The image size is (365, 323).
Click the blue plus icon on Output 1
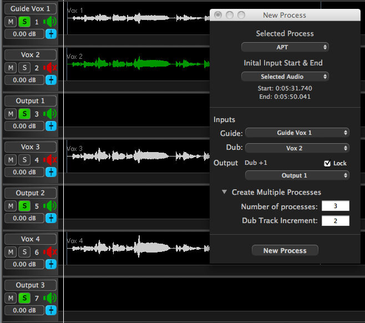51,126
